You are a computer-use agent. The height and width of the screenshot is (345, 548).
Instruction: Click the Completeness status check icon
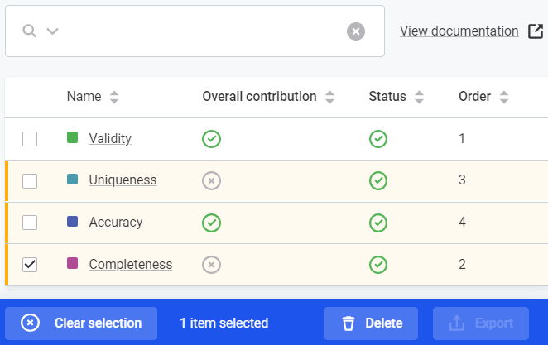(x=378, y=265)
